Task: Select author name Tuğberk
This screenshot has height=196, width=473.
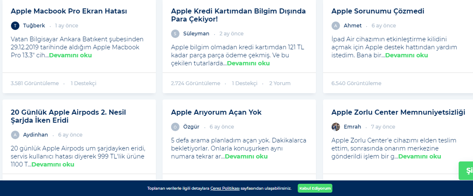Action: (x=34, y=26)
